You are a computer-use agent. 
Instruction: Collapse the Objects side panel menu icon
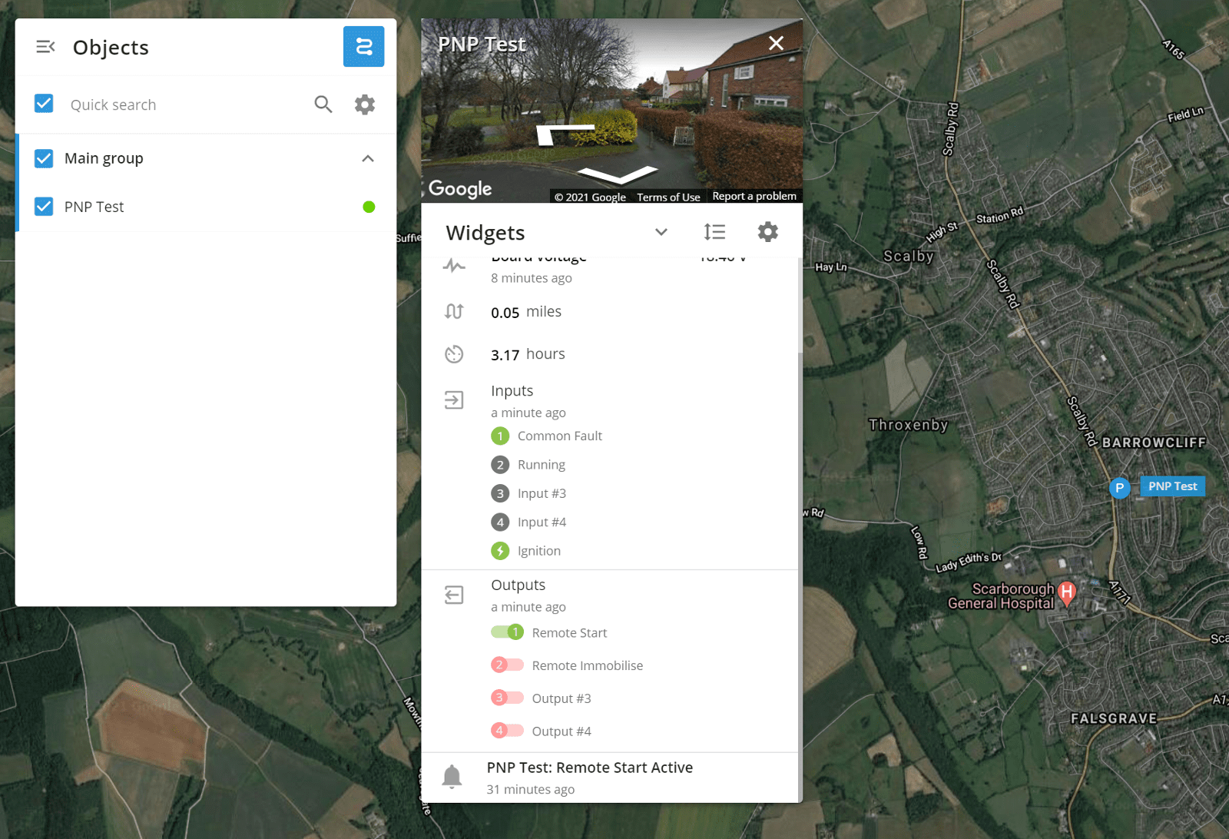pos(45,47)
